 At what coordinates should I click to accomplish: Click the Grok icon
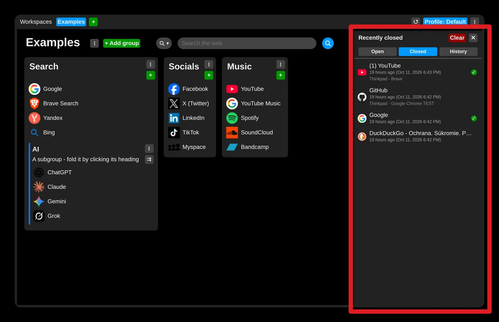(39, 216)
